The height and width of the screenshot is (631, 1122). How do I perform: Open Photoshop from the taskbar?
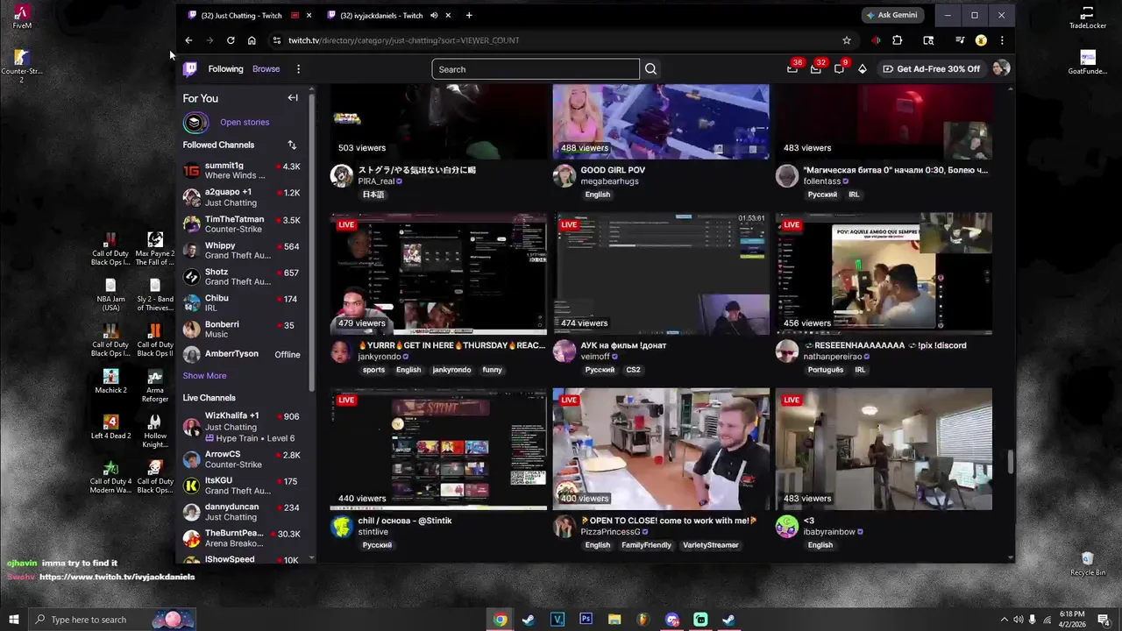(x=586, y=620)
